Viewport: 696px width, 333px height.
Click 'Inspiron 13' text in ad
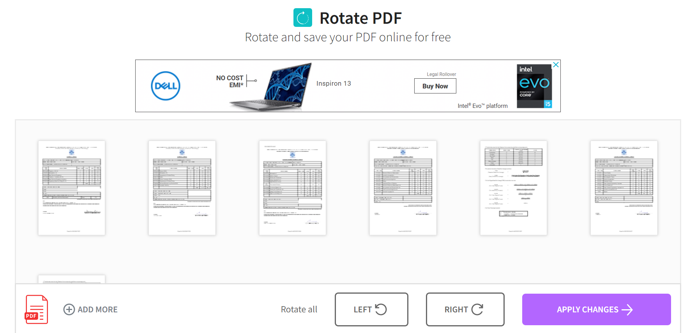[x=334, y=83]
